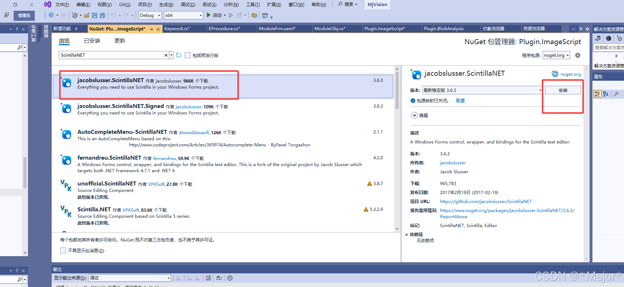Open the show output from dropdown
Image resolution: width=624 pixels, height=287 pixels.
tap(130, 278)
